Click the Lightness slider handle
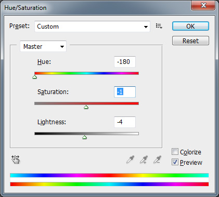This screenshot has height=197, width=219. tap(84, 137)
